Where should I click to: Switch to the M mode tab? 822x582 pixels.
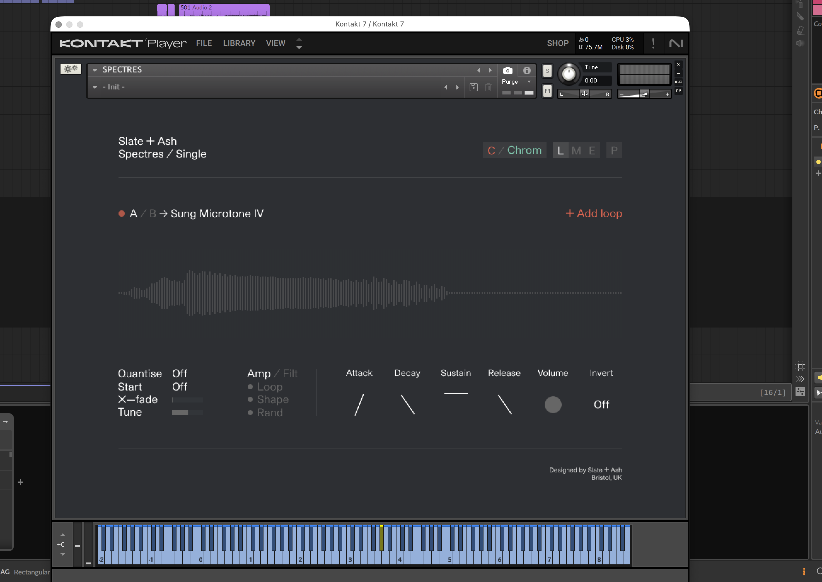576,151
